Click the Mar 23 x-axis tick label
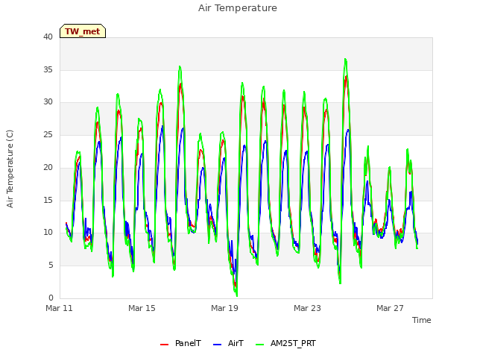 [307, 308]
